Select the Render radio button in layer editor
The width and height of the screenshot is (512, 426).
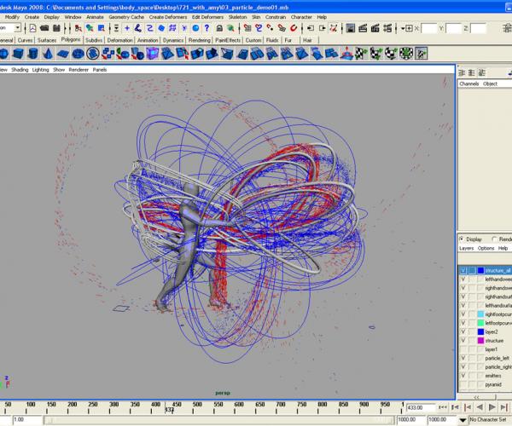pyautogui.click(x=494, y=239)
